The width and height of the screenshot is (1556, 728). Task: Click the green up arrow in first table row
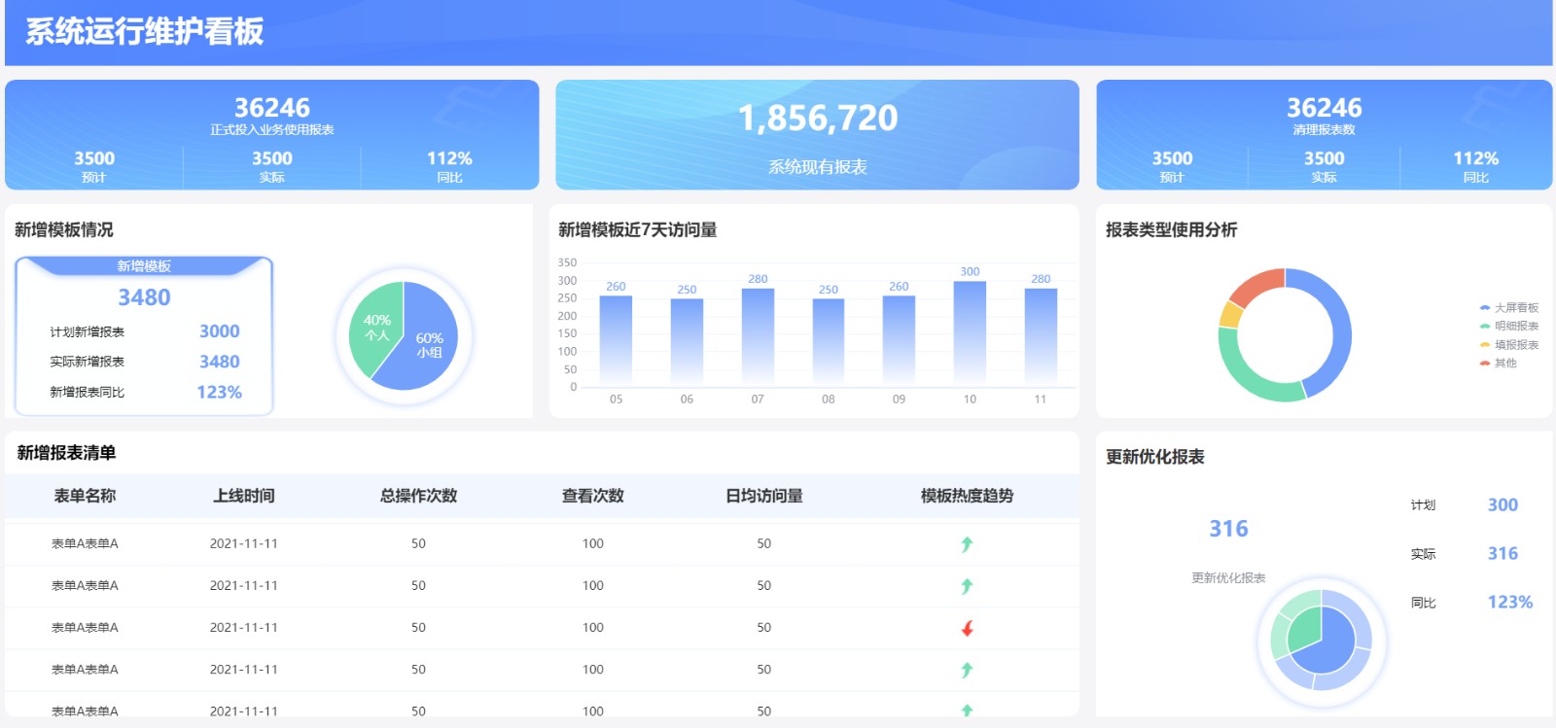tap(967, 544)
